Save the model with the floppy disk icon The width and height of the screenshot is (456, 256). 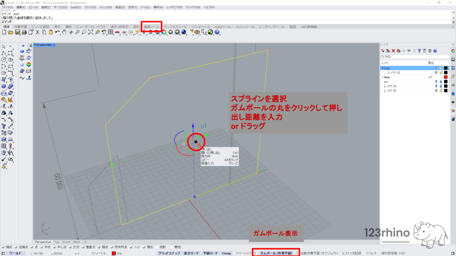[x=17, y=32]
